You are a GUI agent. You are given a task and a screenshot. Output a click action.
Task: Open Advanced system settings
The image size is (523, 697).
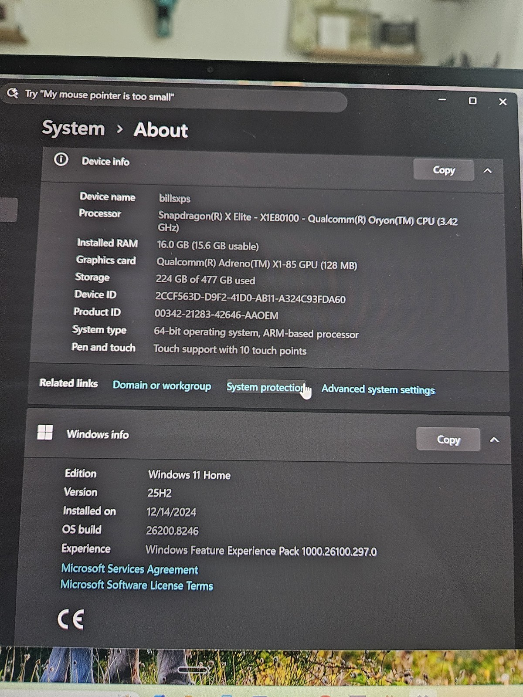[x=378, y=389]
